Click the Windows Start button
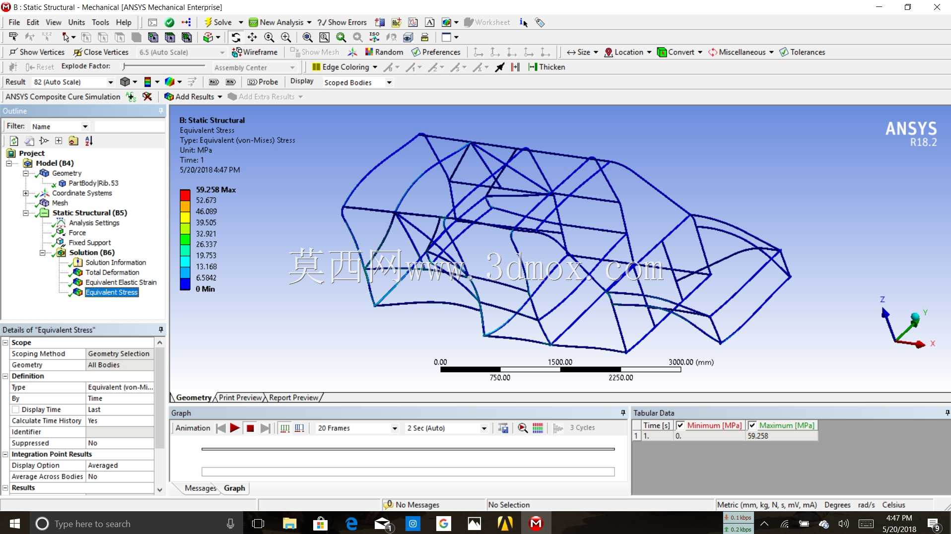 click(x=15, y=524)
